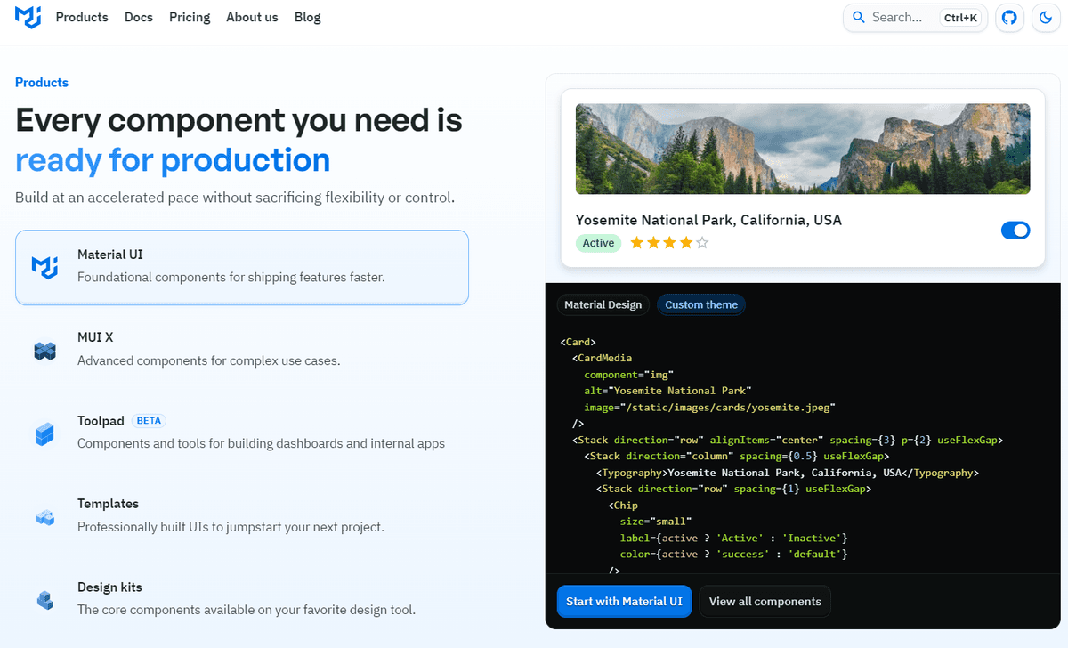This screenshot has height=648, width=1068.
Task: Select the Material Design tab
Action: [x=603, y=304]
